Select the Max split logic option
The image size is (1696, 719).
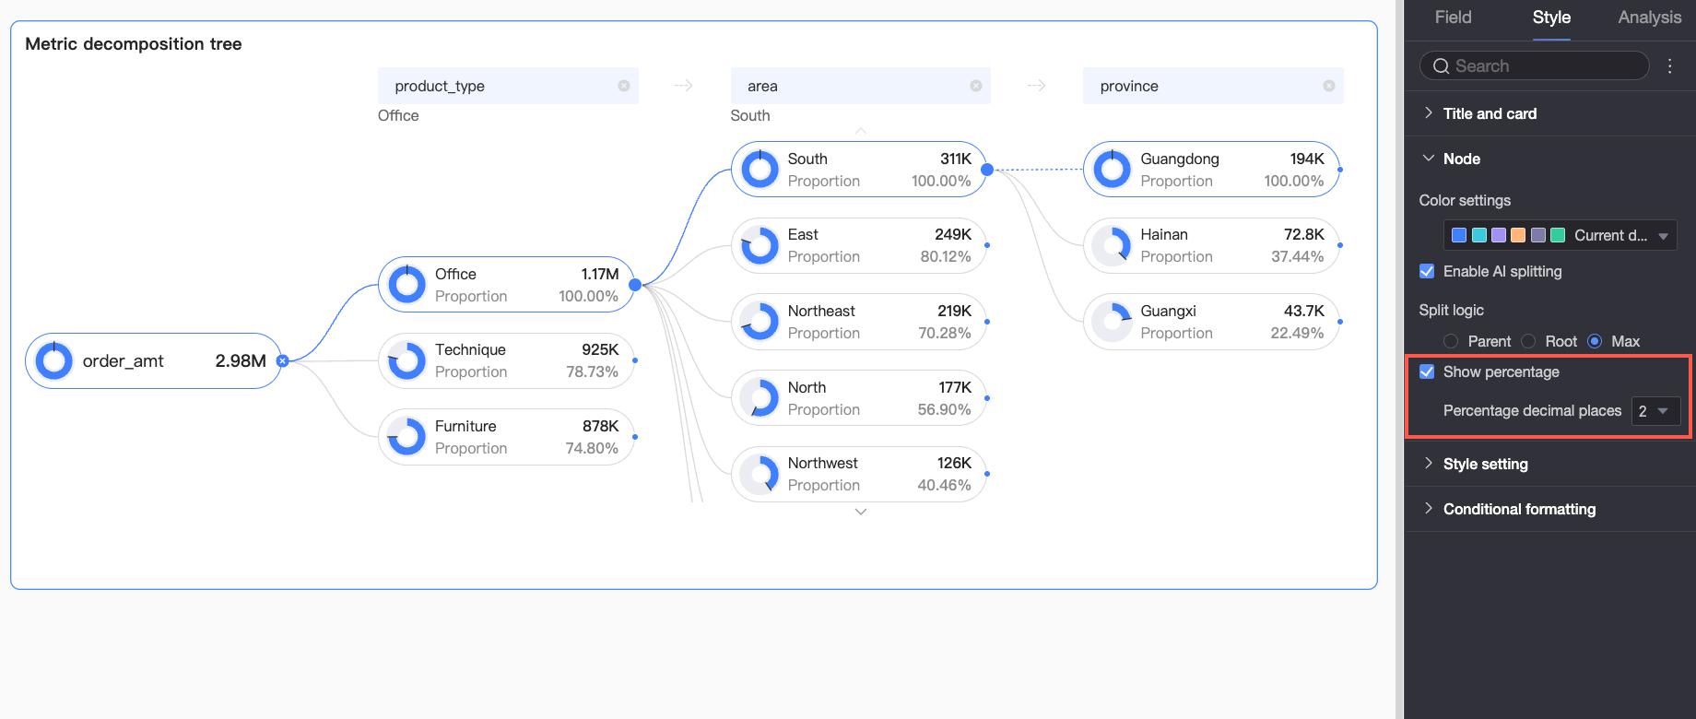(x=1595, y=341)
